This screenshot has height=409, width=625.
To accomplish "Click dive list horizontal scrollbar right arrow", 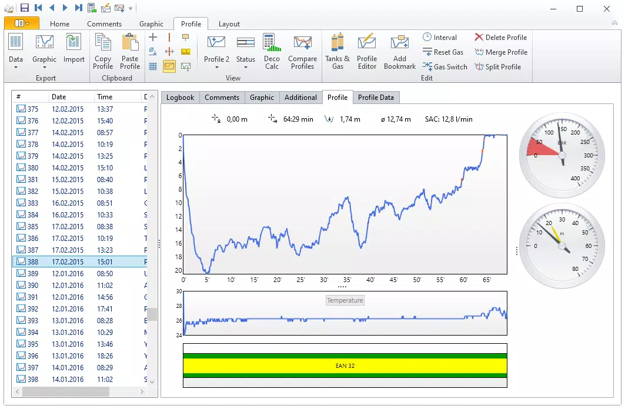I will 142,392.
